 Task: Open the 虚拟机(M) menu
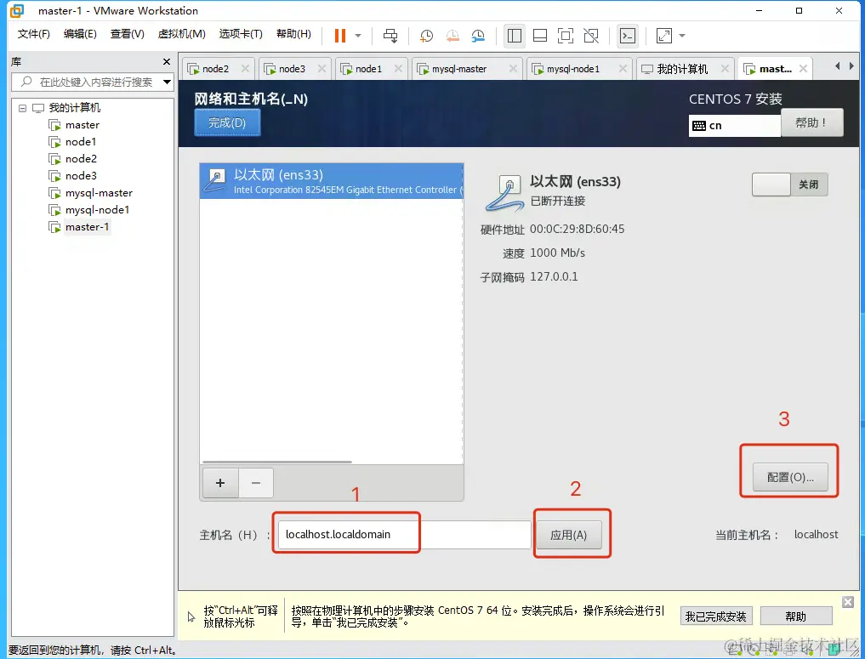coord(181,34)
